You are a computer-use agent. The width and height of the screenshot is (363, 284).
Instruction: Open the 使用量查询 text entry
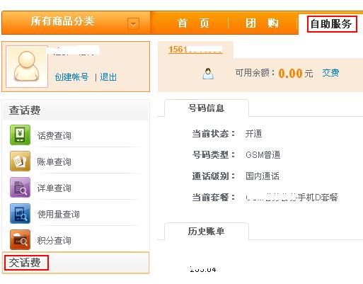tap(59, 214)
